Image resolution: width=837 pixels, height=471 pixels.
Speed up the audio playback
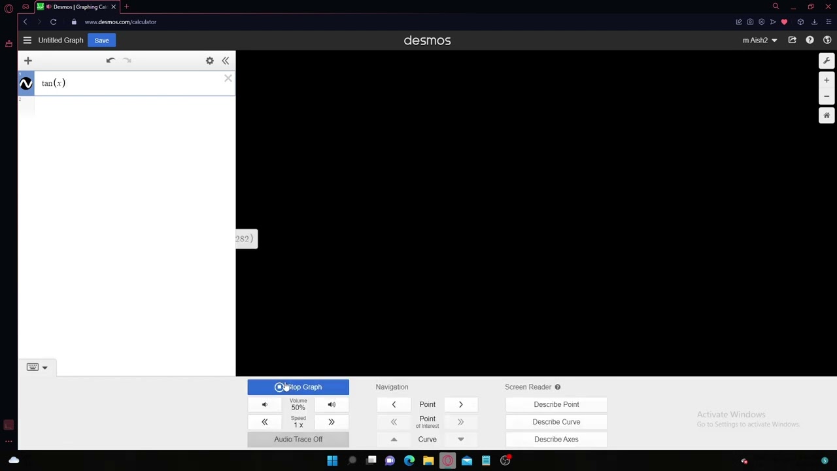(332, 422)
